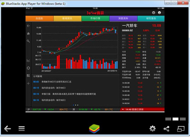Image resolution: width=190 pixels, height=137 pixels.
Task: Click the BlueStacks share icon
Action: point(167,129)
